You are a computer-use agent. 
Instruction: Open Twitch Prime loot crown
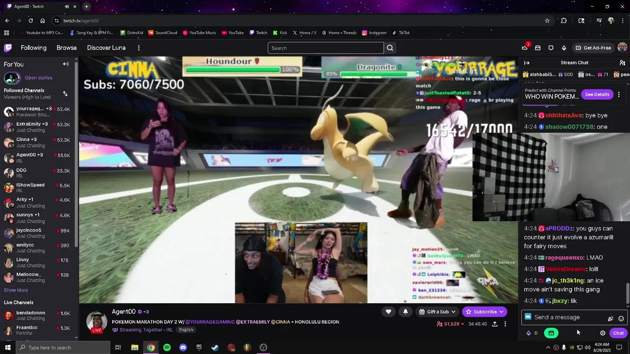(525, 48)
